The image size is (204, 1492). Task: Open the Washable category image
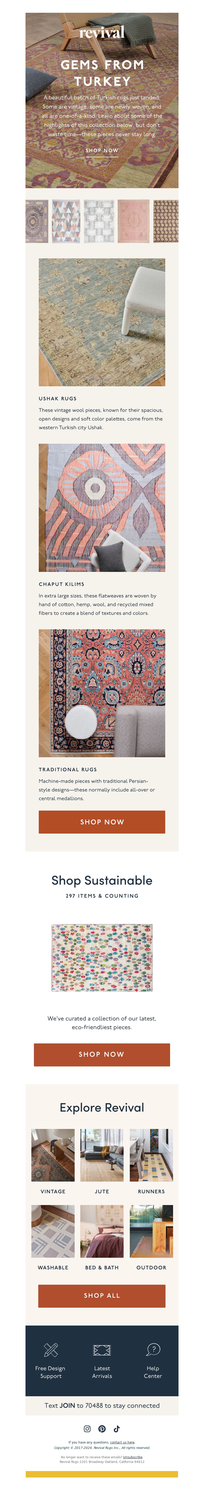pos(53,1231)
